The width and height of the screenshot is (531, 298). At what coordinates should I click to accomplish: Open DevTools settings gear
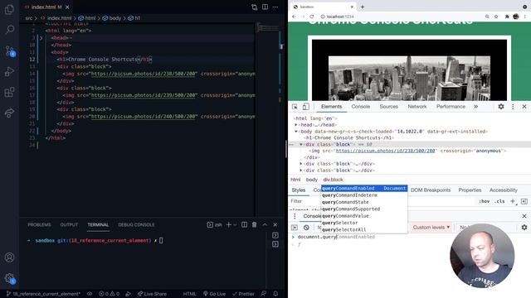pyautogui.click(x=501, y=107)
